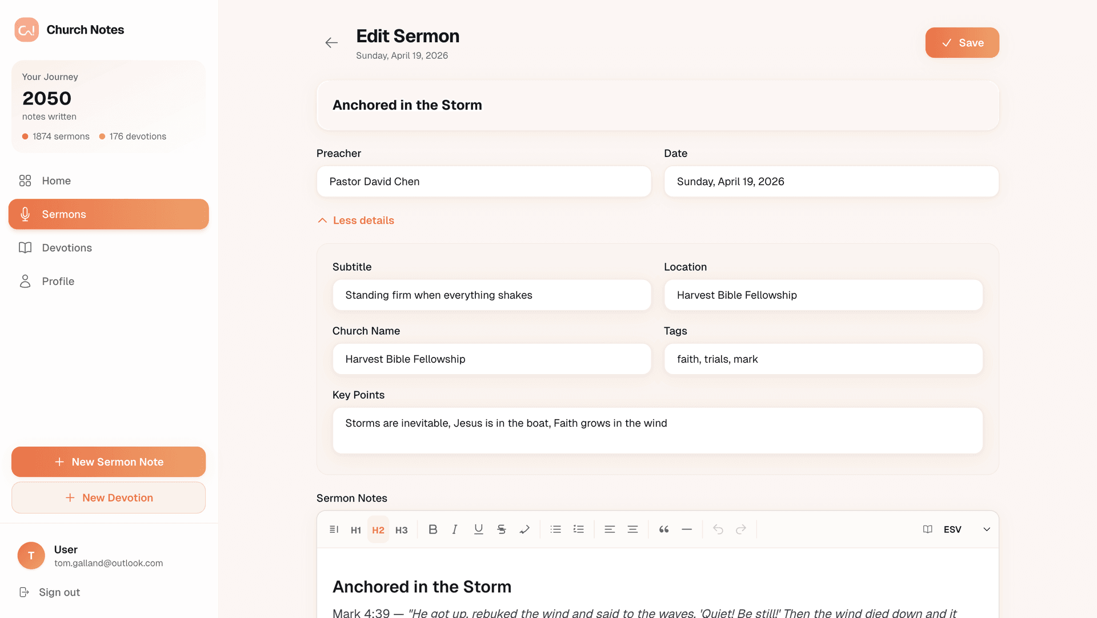Image resolution: width=1097 pixels, height=618 pixels.
Task: Collapse the Less details section
Action: [x=355, y=220]
